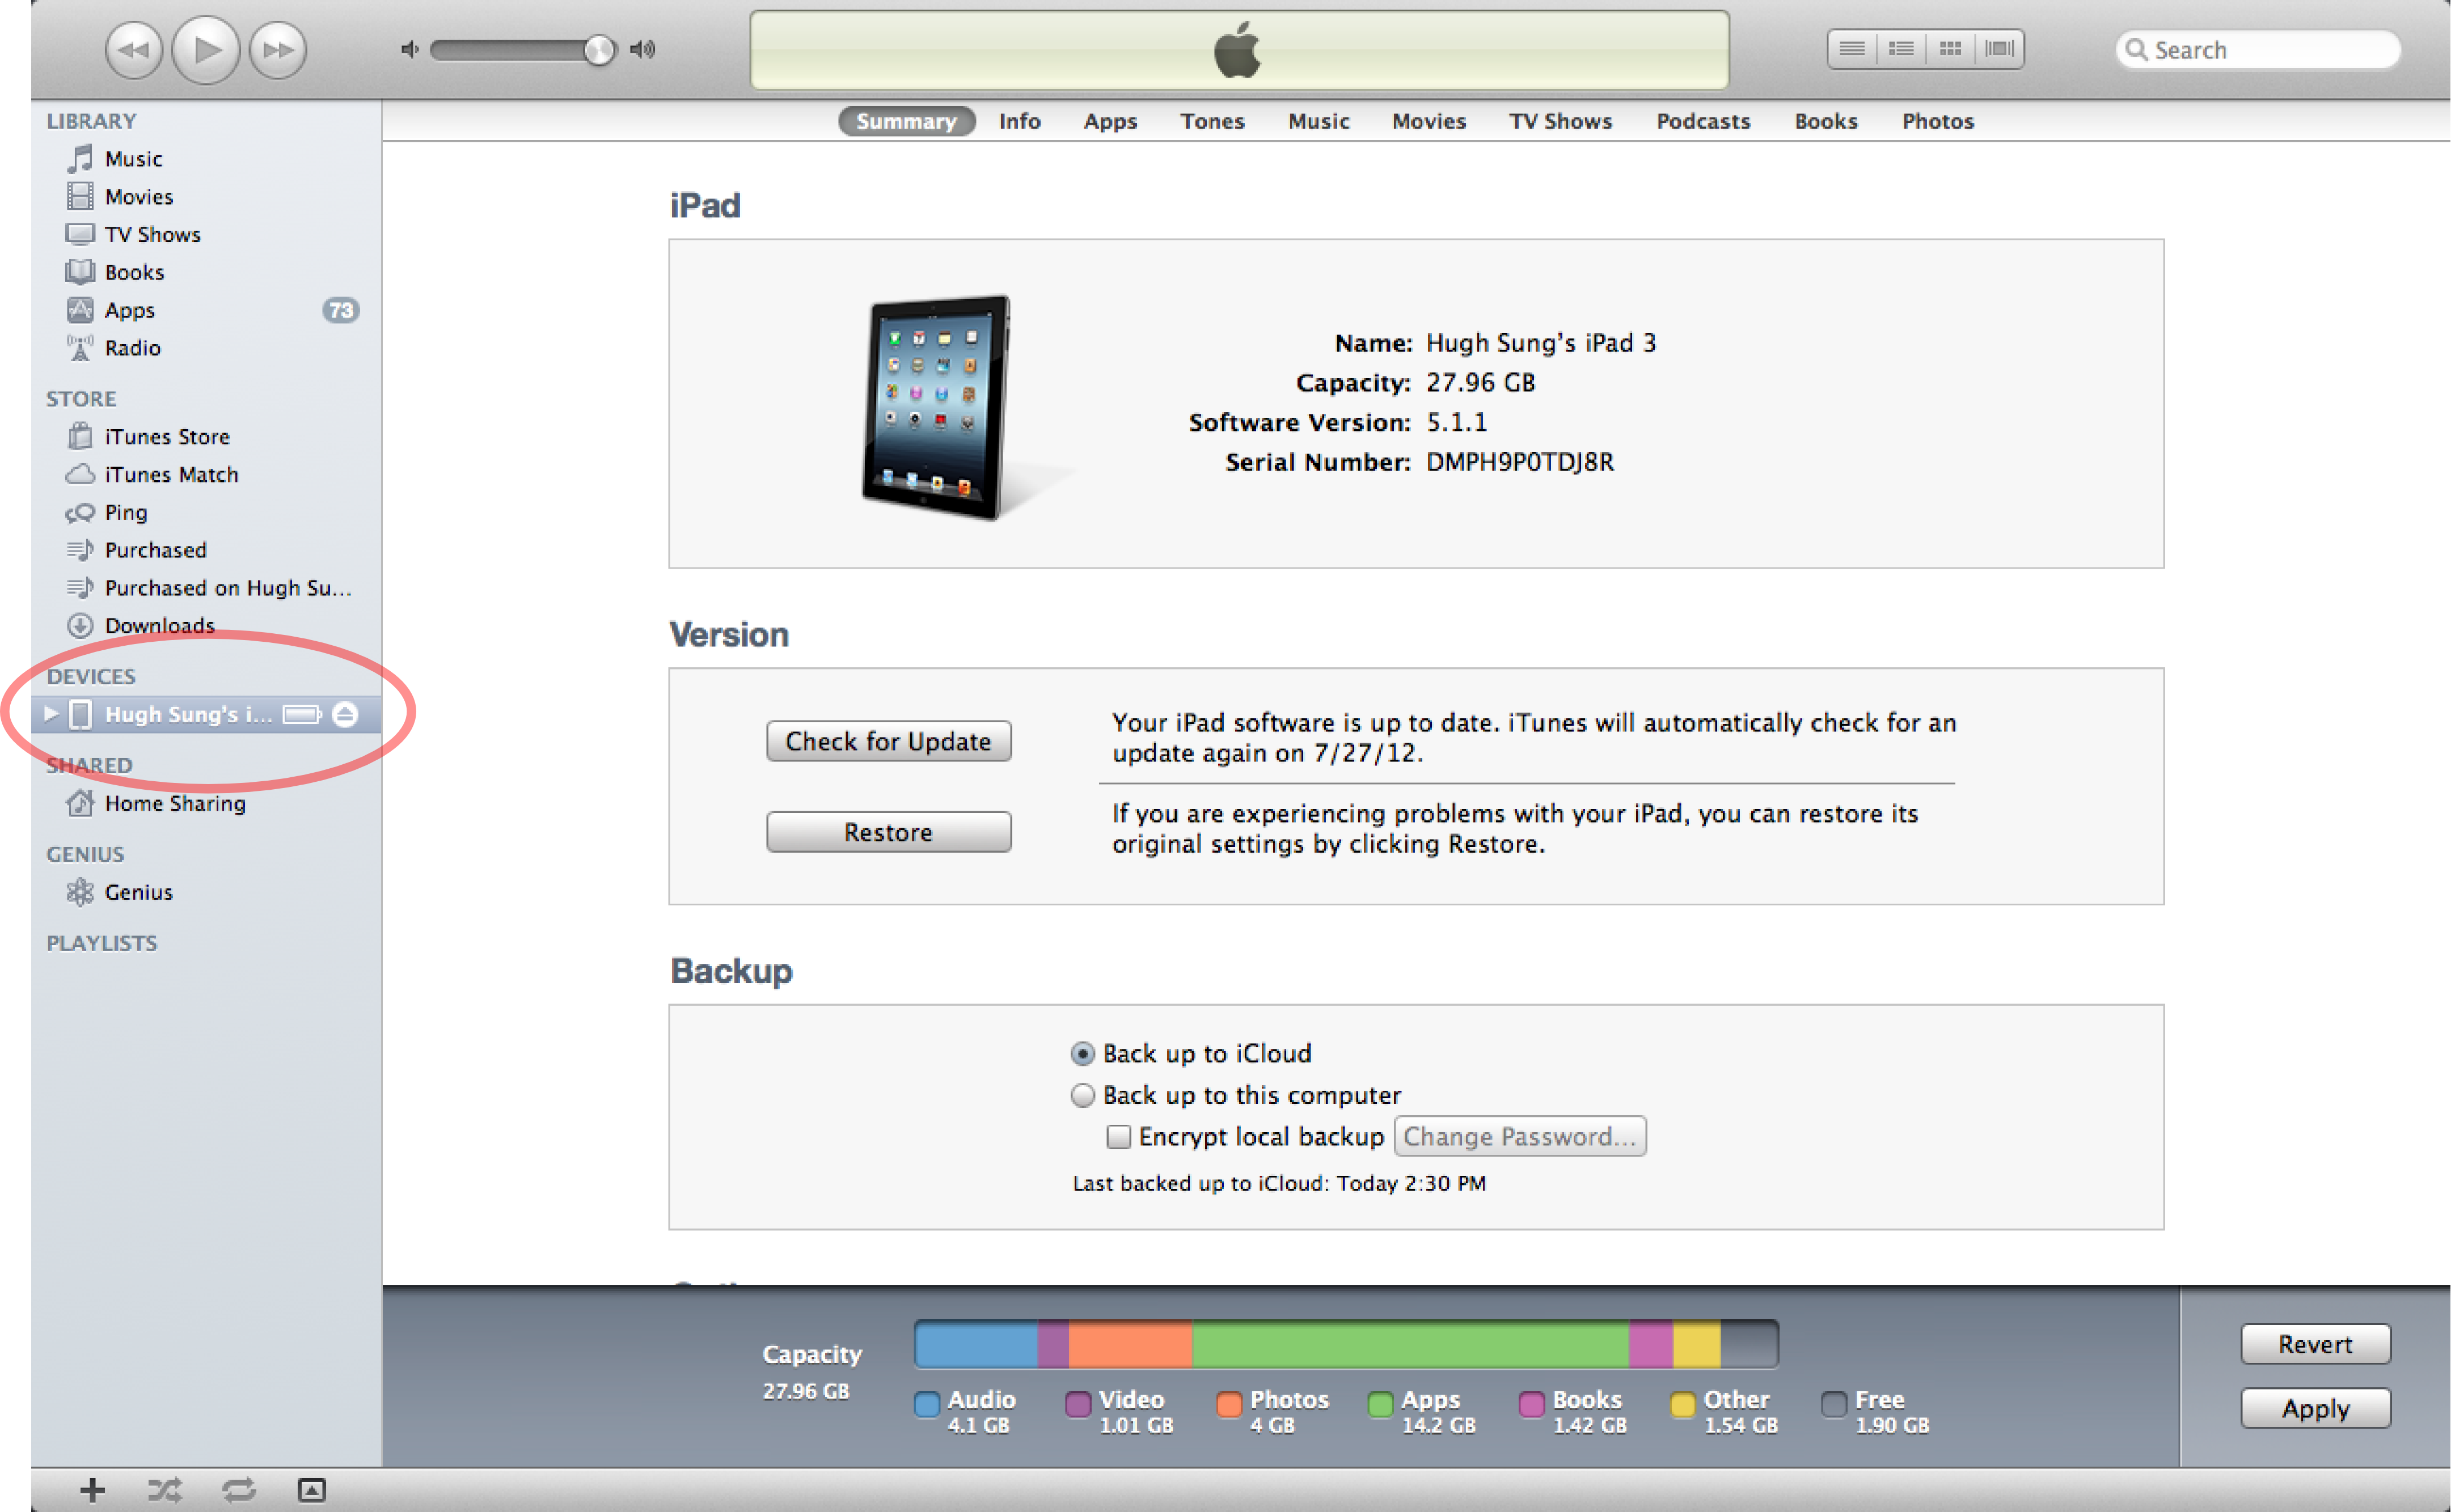Click the Capacity 27.96 GB value

[x=1480, y=383]
